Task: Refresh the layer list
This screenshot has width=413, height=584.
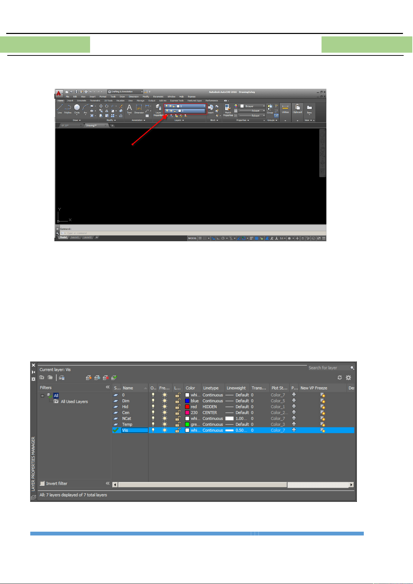Action: [340, 378]
